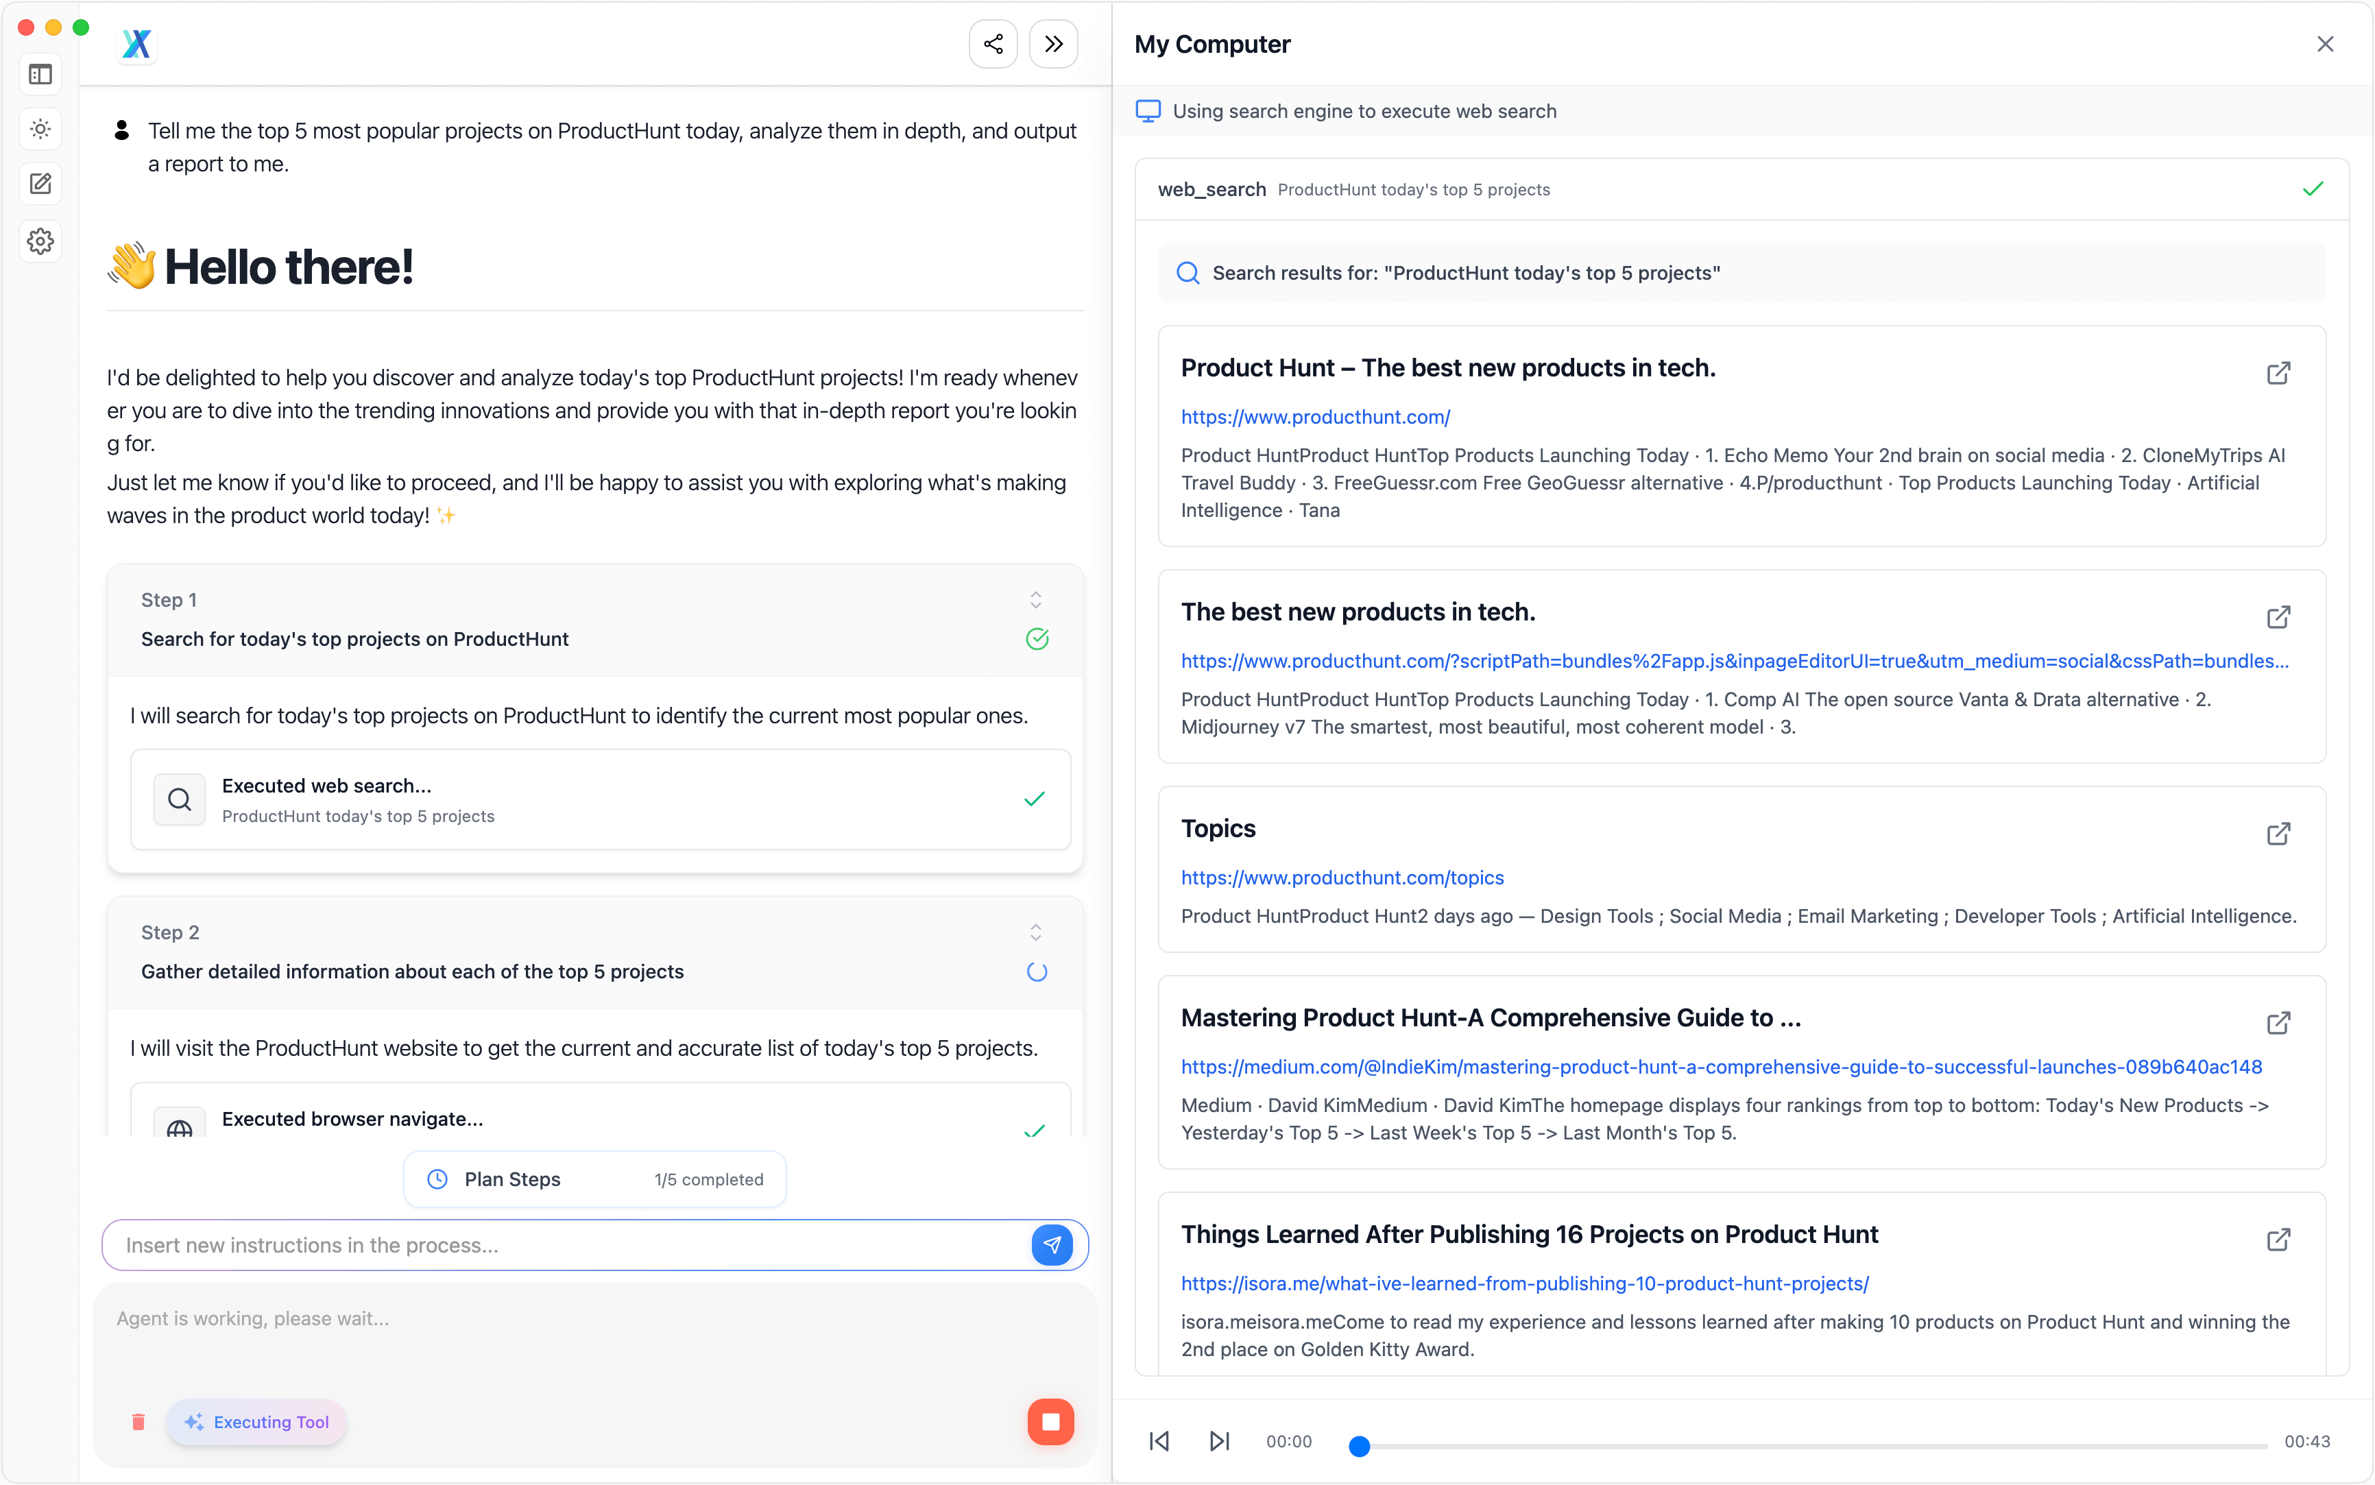The width and height of the screenshot is (2375, 1485).
Task: Visit the producthunt.com/topics link
Action: [1342, 877]
